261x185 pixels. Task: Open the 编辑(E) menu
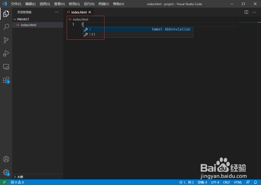[31, 4]
